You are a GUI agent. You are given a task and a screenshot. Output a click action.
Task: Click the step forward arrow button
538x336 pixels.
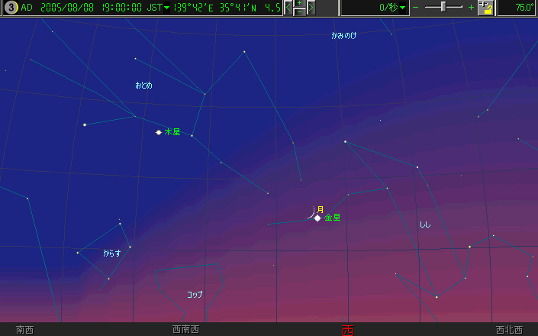(x=311, y=8)
